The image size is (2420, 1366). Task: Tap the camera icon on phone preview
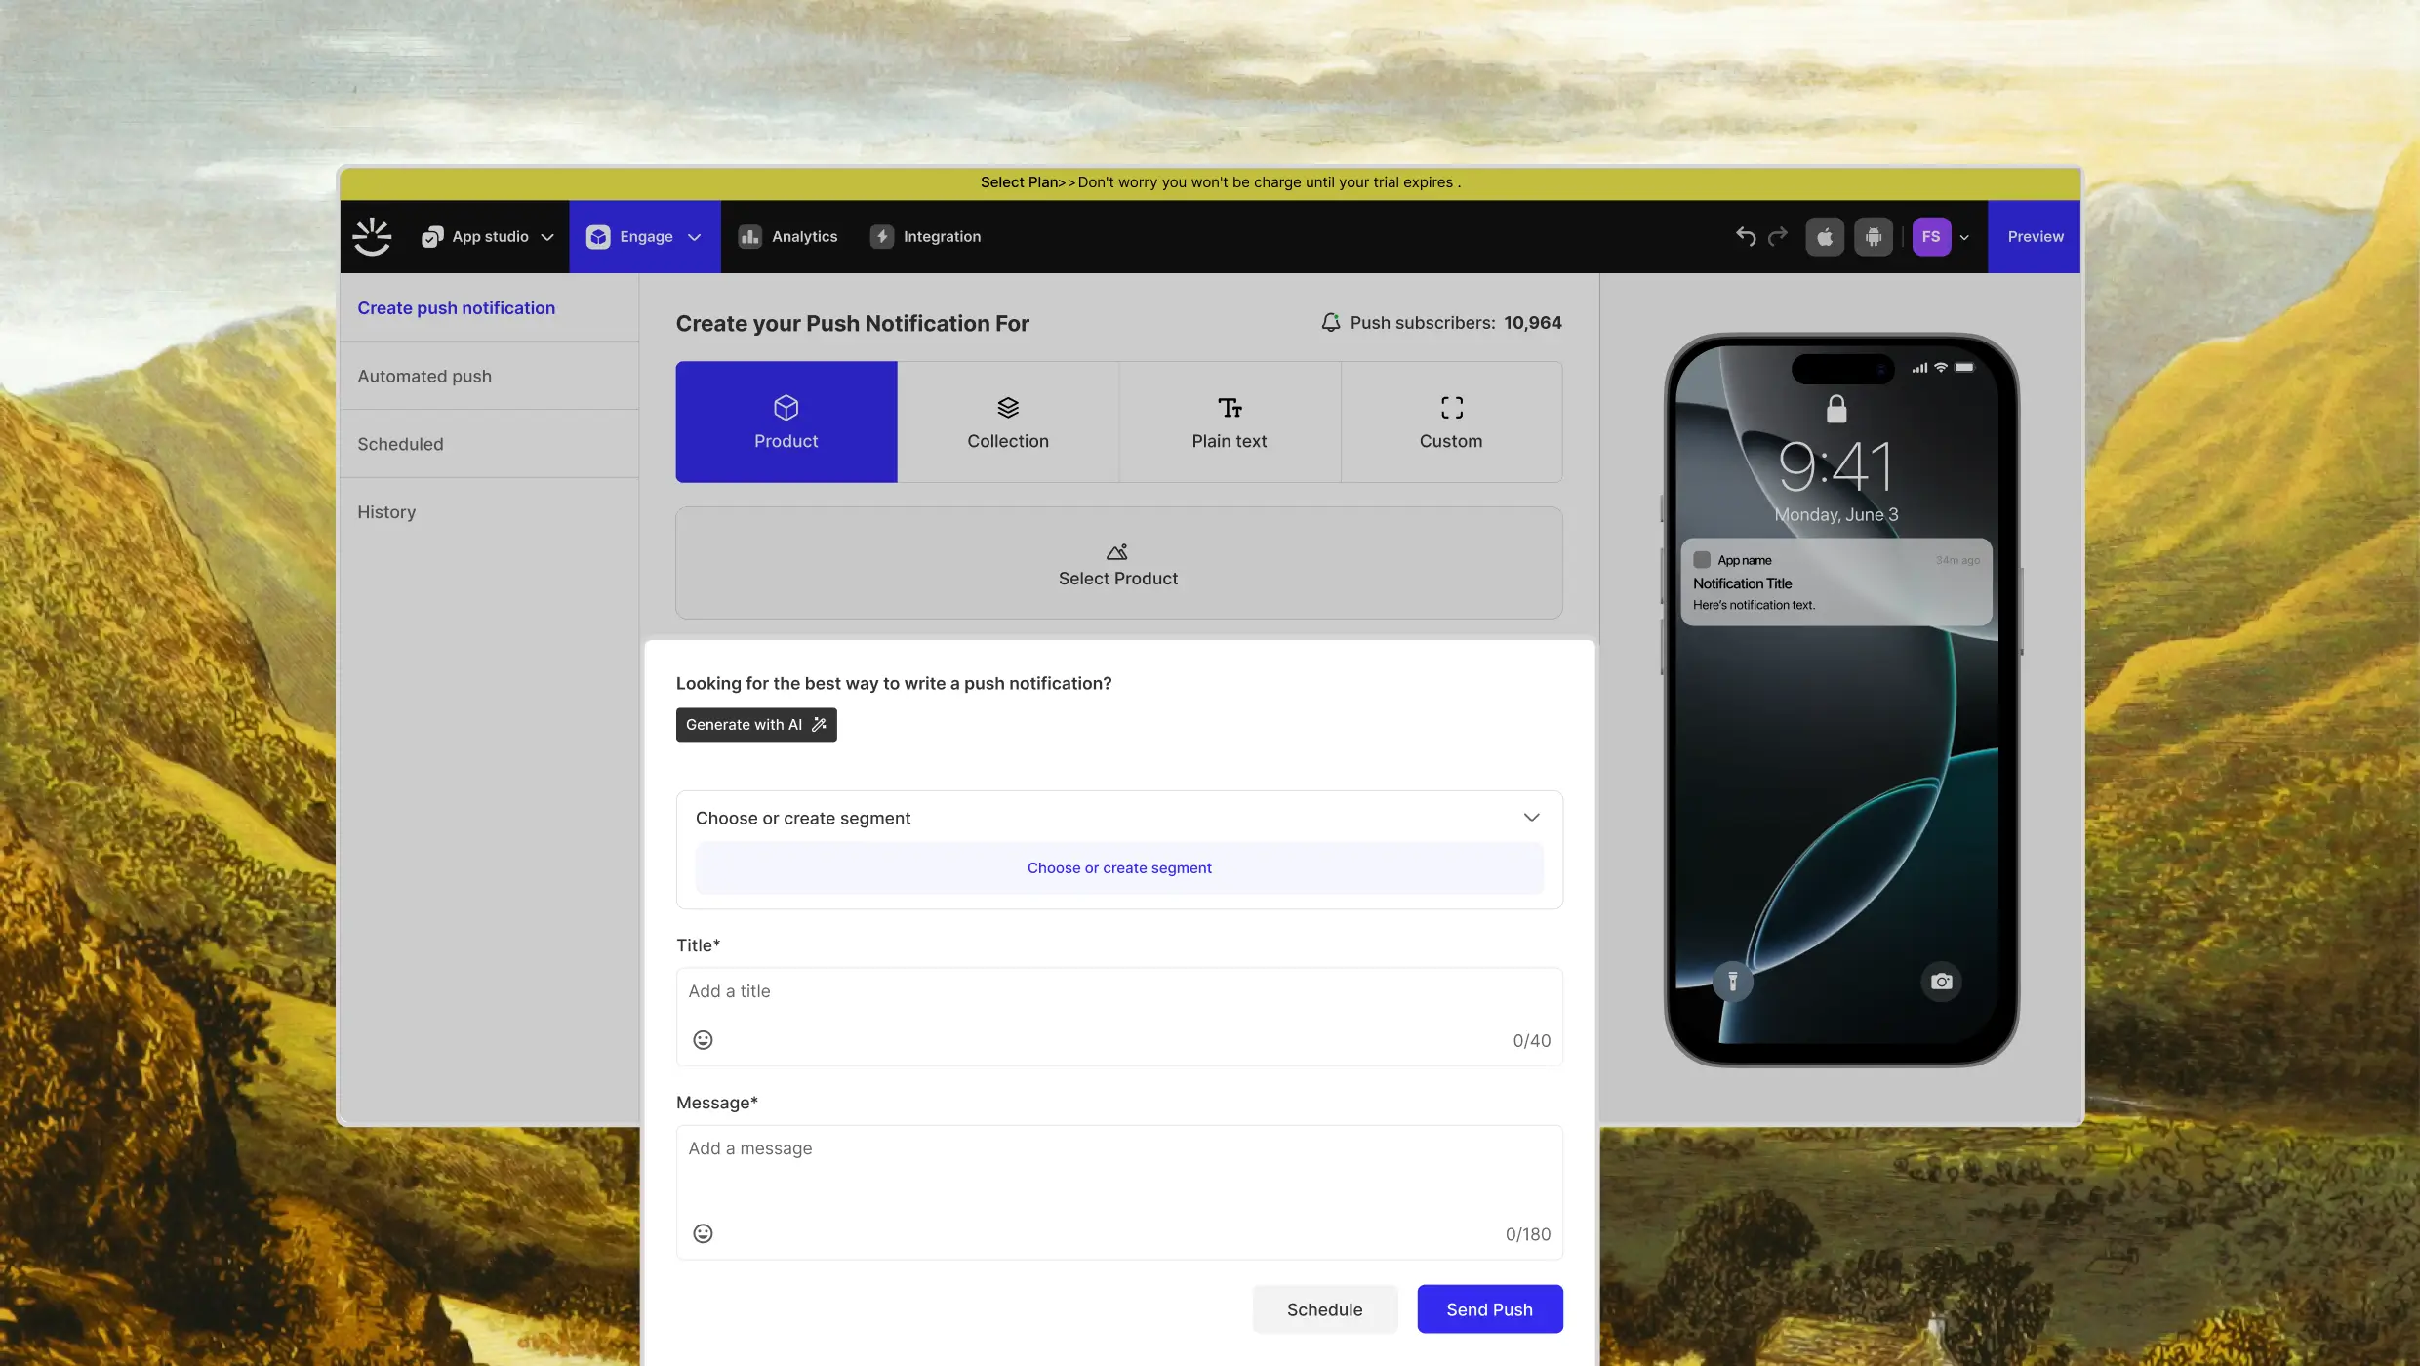[x=1942, y=982]
